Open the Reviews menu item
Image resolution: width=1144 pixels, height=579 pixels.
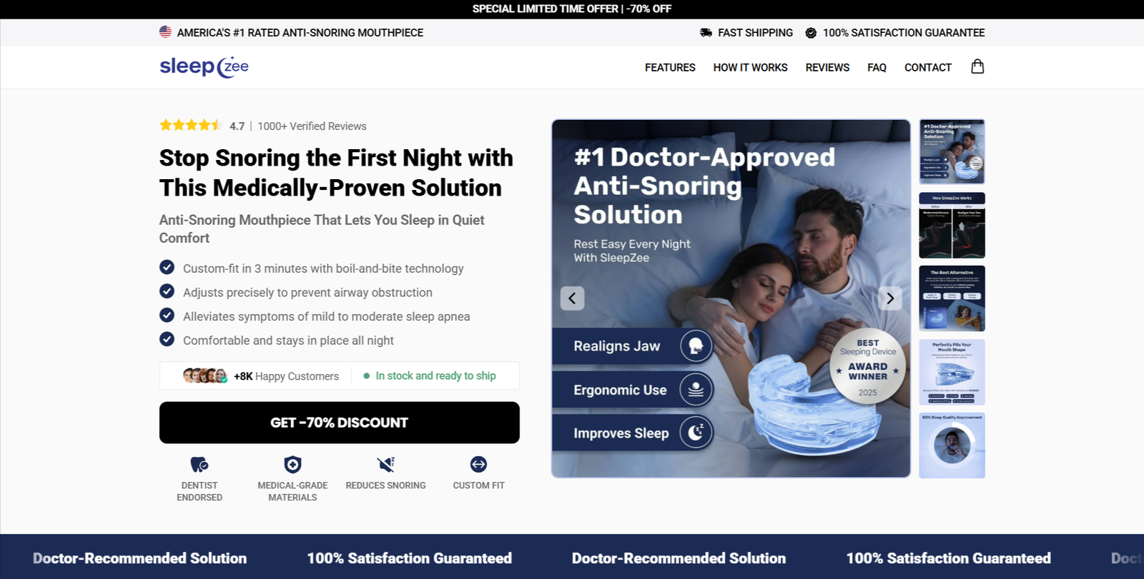(x=827, y=67)
